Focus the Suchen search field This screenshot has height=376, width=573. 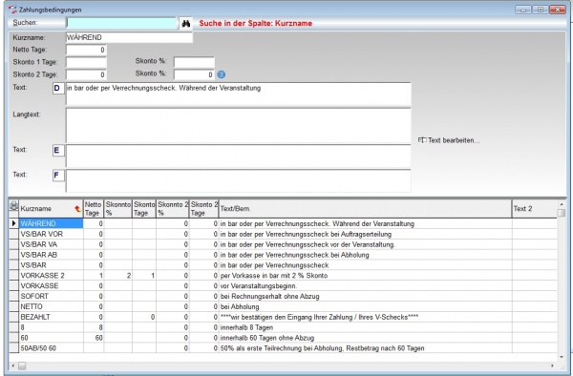coord(121,23)
